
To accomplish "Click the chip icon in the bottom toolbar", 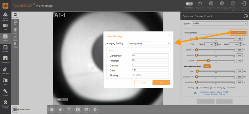I will [x=95, y=110].
